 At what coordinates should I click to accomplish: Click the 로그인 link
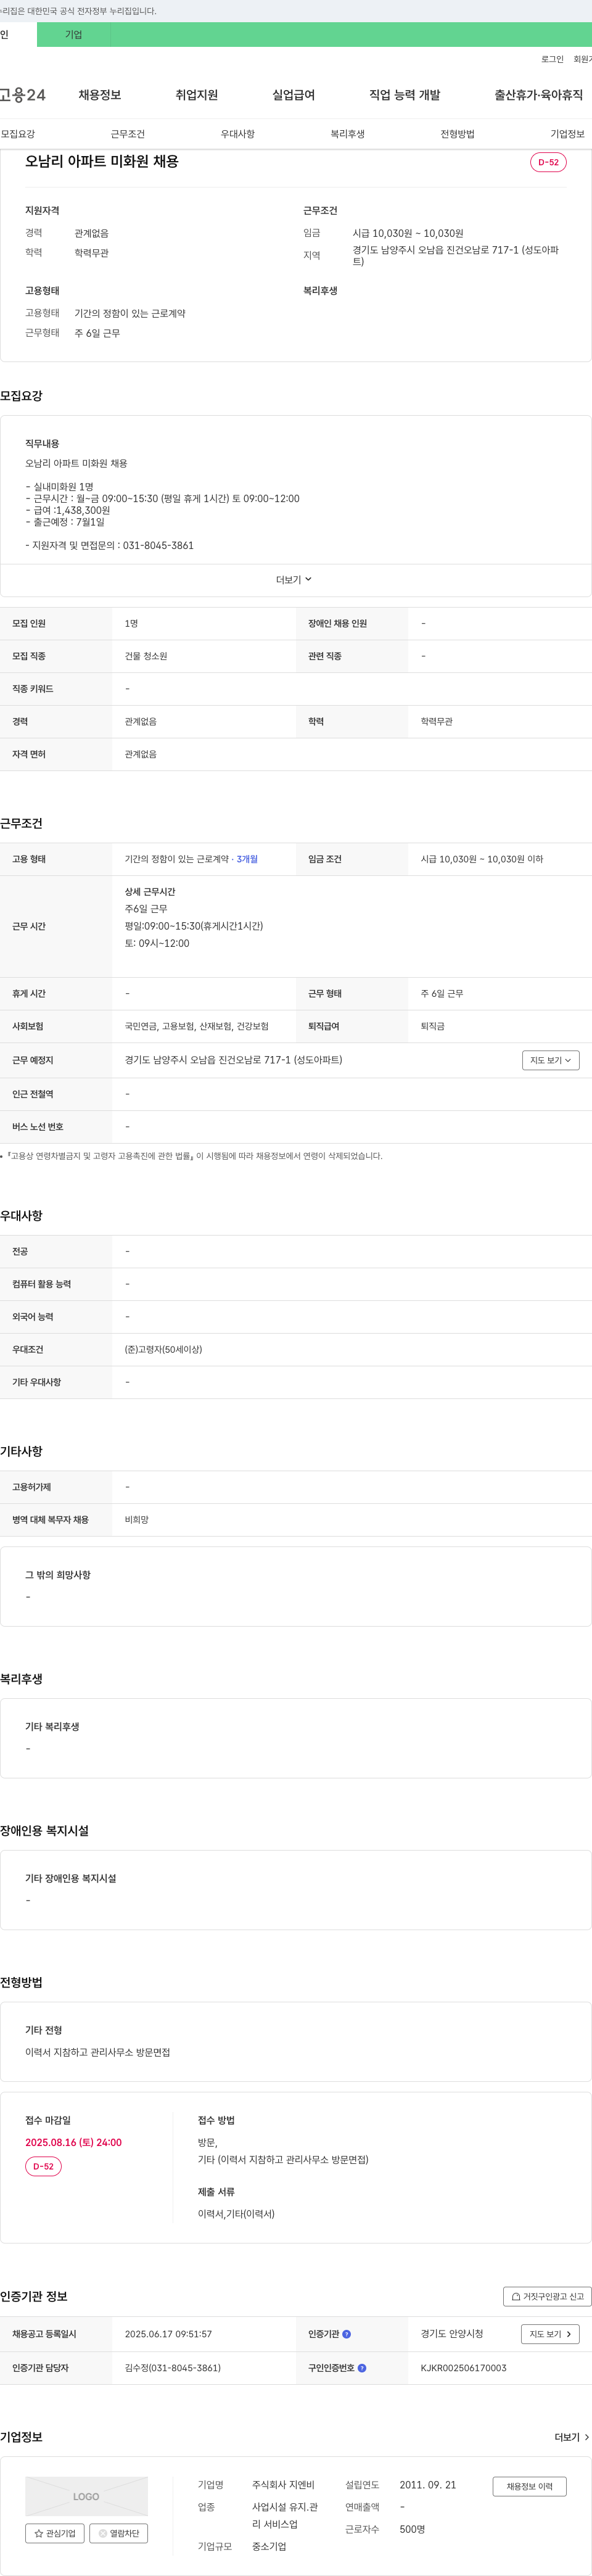click(x=552, y=59)
